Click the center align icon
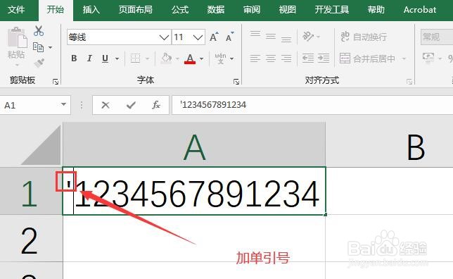 [x=271, y=58]
